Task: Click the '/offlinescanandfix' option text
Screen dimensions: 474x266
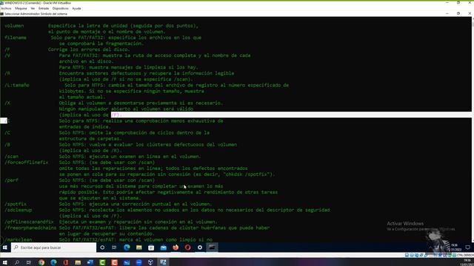Action: click(29, 222)
